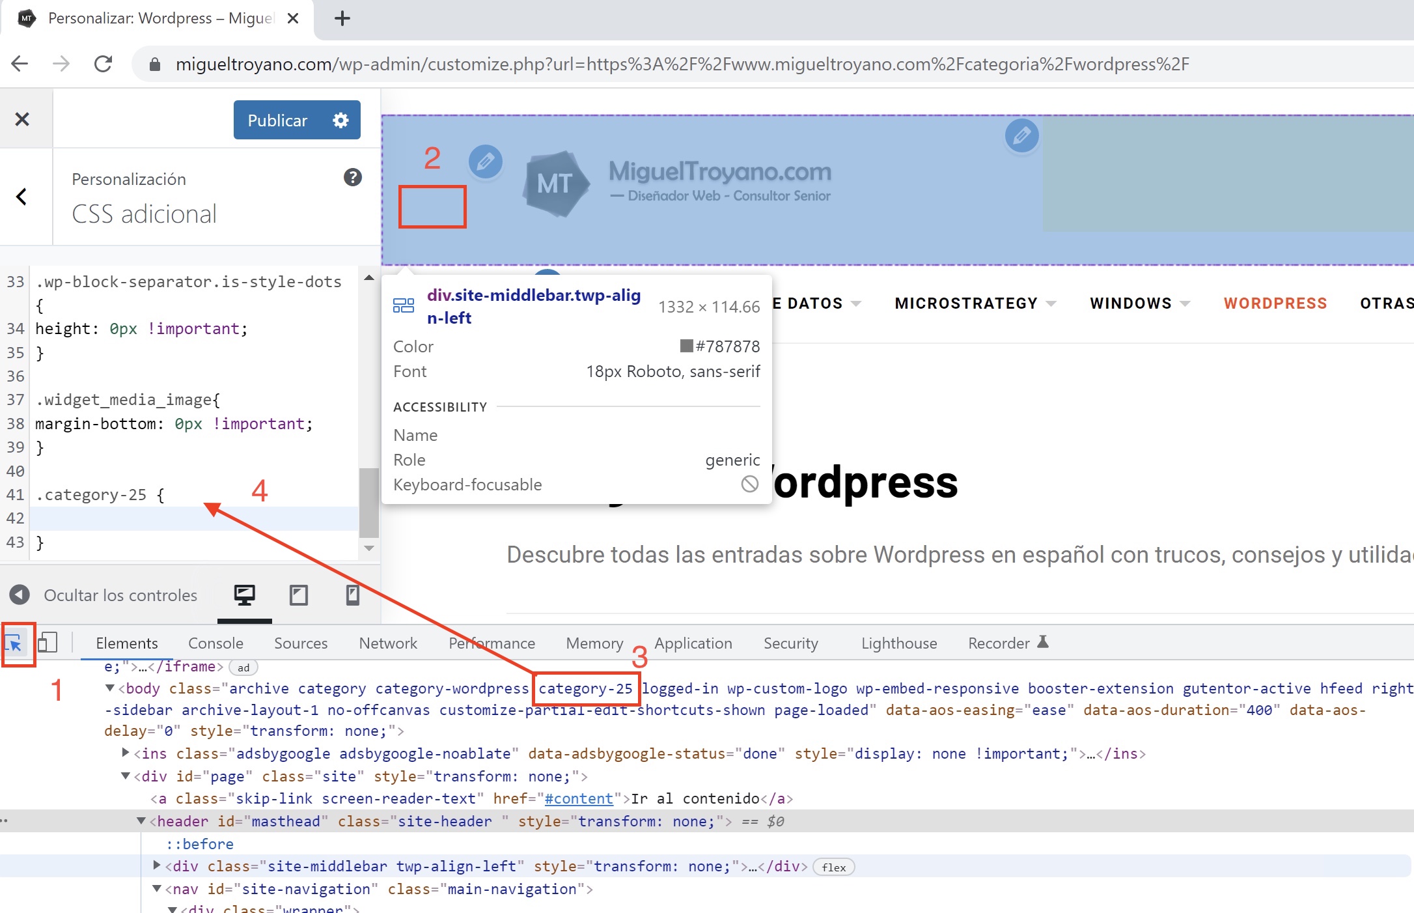Click the CSS editor scroll down arrow
Screen dimensions: 1414x913
[369, 548]
